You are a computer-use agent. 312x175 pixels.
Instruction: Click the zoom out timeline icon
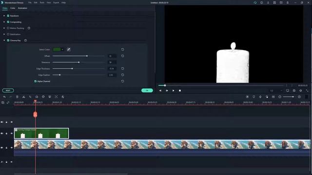(280, 97)
